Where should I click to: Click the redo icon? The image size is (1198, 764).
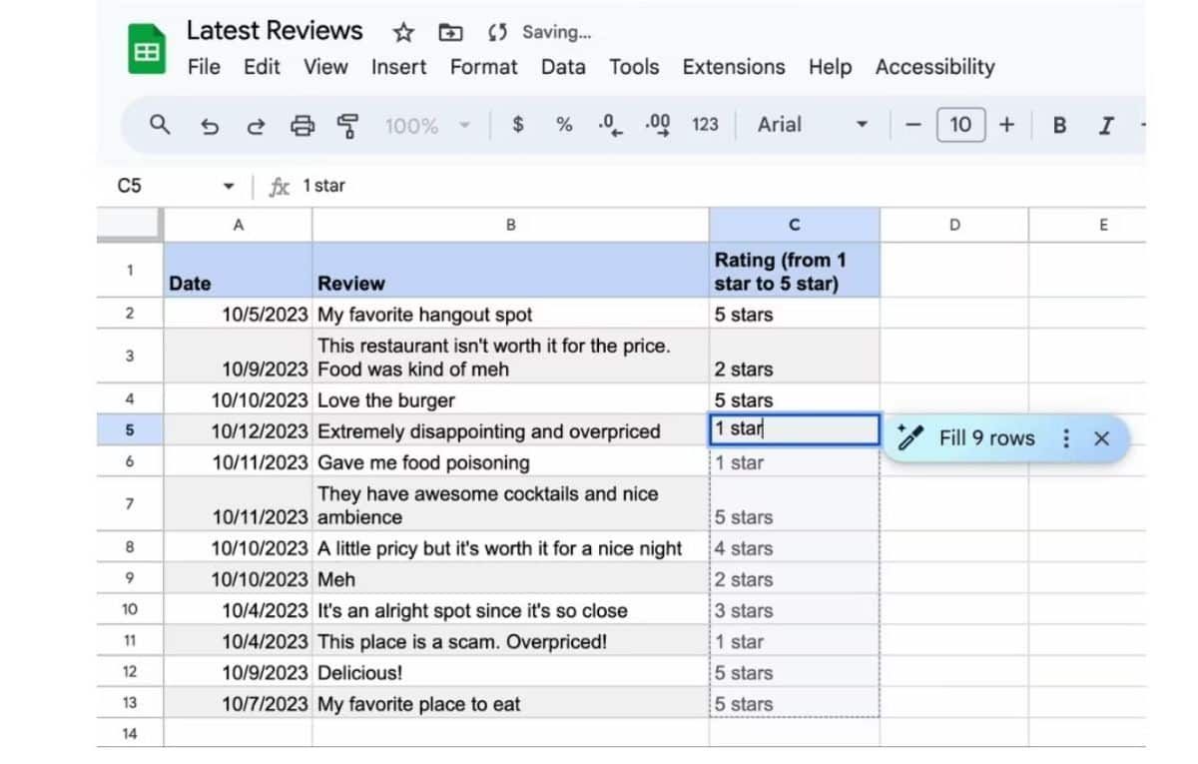click(x=257, y=125)
